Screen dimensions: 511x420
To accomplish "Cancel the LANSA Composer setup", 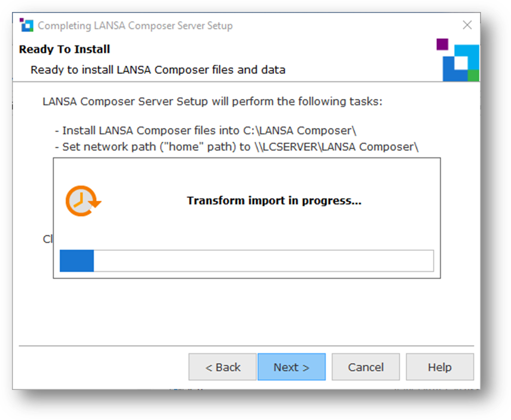I will (x=365, y=367).
